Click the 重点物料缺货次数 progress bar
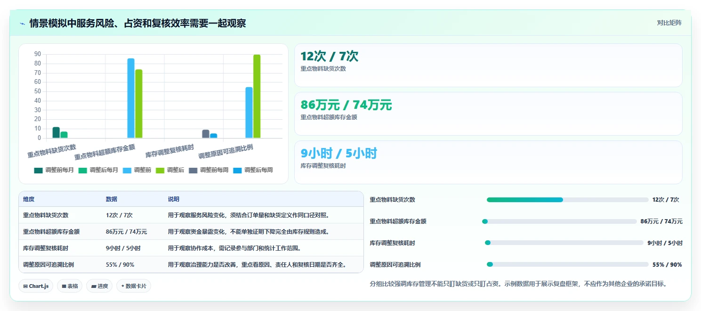Viewport: 701px width, 311px height. (567, 200)
